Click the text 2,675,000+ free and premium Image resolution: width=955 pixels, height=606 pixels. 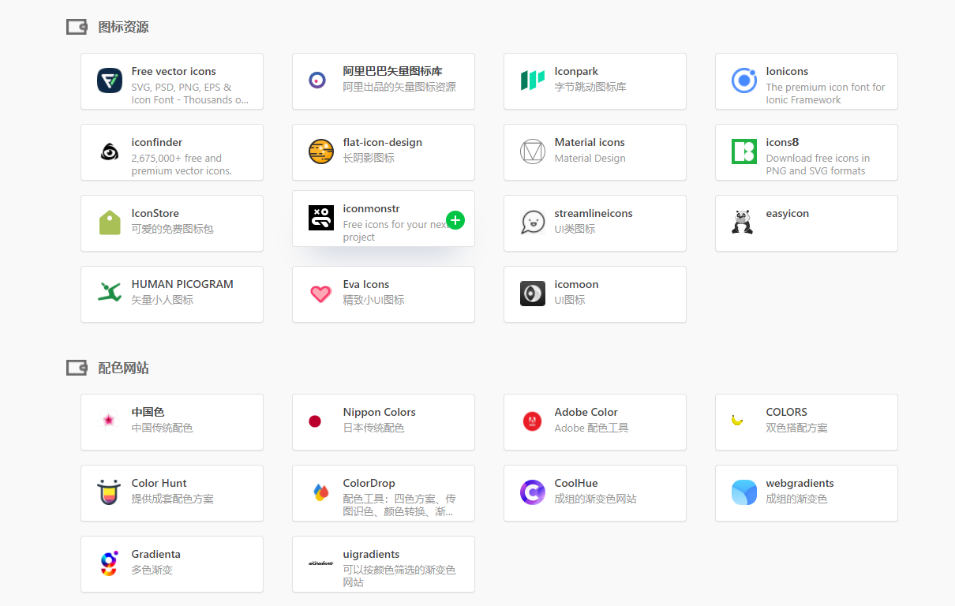(x=182, y=164)
